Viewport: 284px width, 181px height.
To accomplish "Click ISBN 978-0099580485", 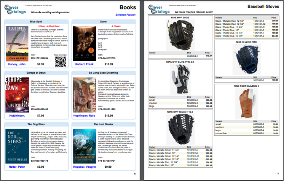I will [40, 110].
